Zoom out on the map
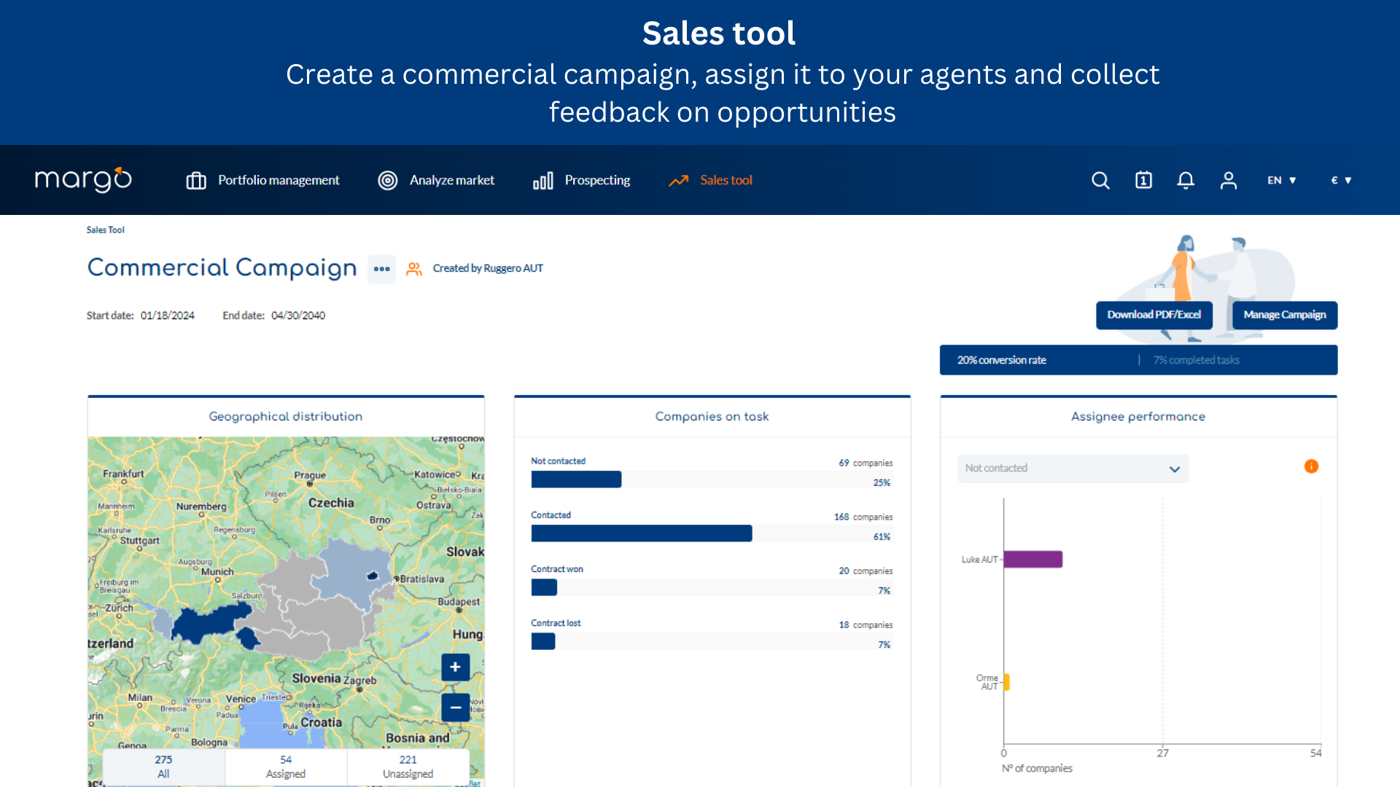The height and width of the screenshot is (787, 1400). point(455,707)
